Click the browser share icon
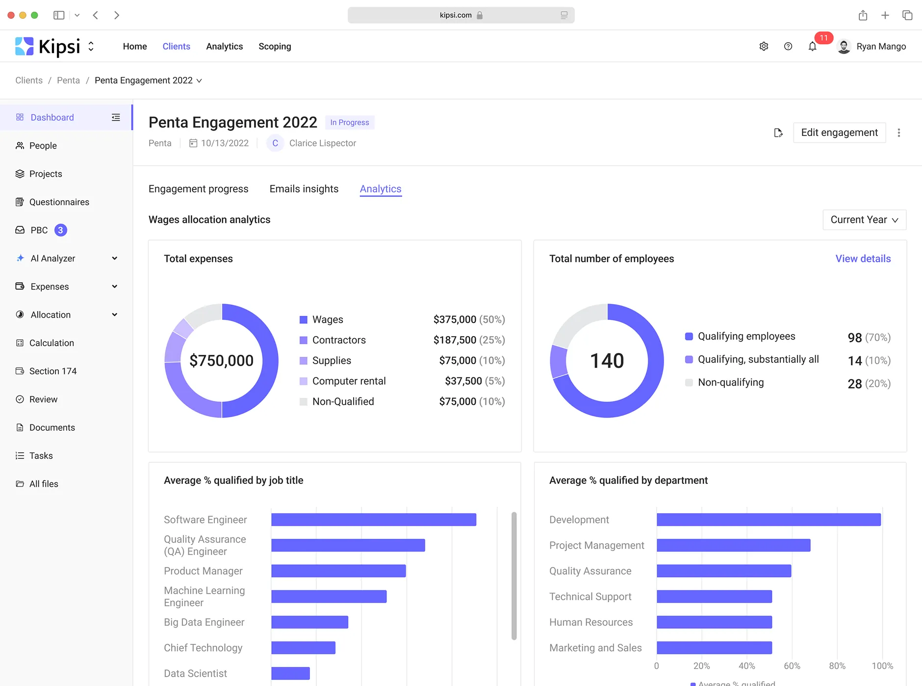 [863, 15]
